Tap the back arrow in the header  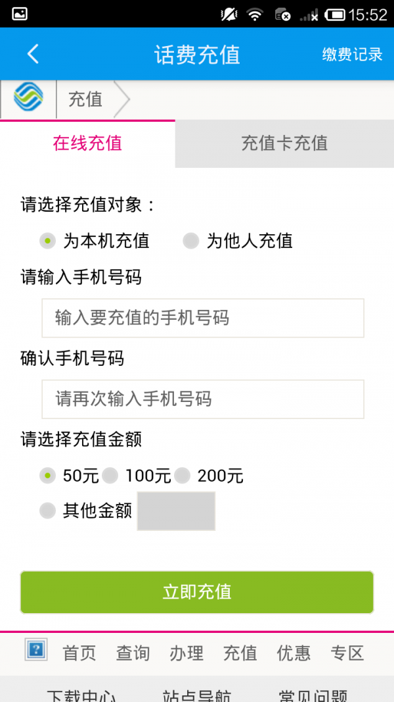click(x=32, y=53)
